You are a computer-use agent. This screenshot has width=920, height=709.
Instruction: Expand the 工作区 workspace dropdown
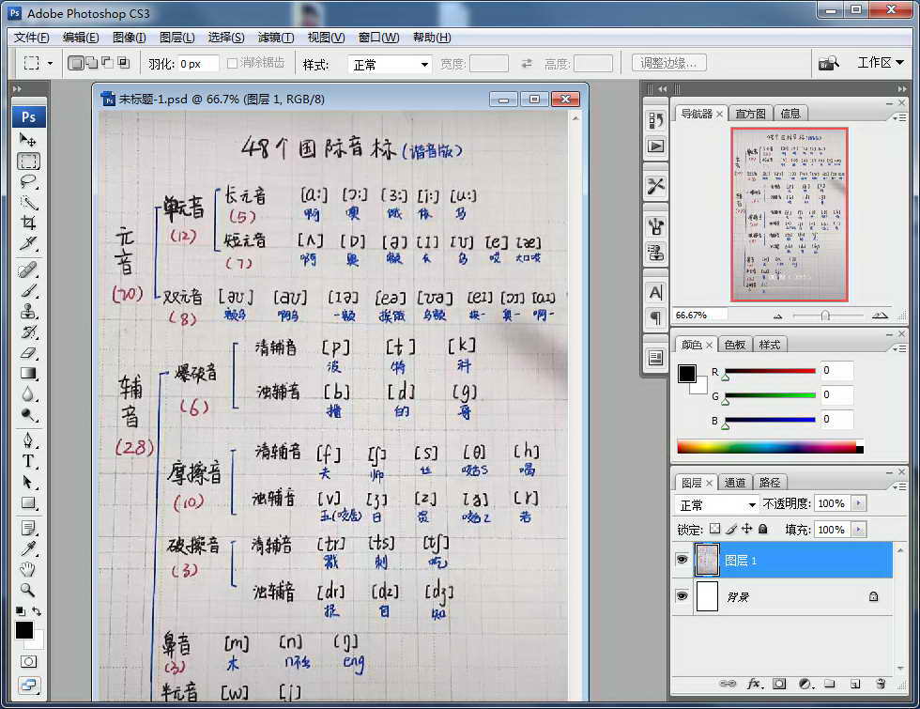coord(881,62)
